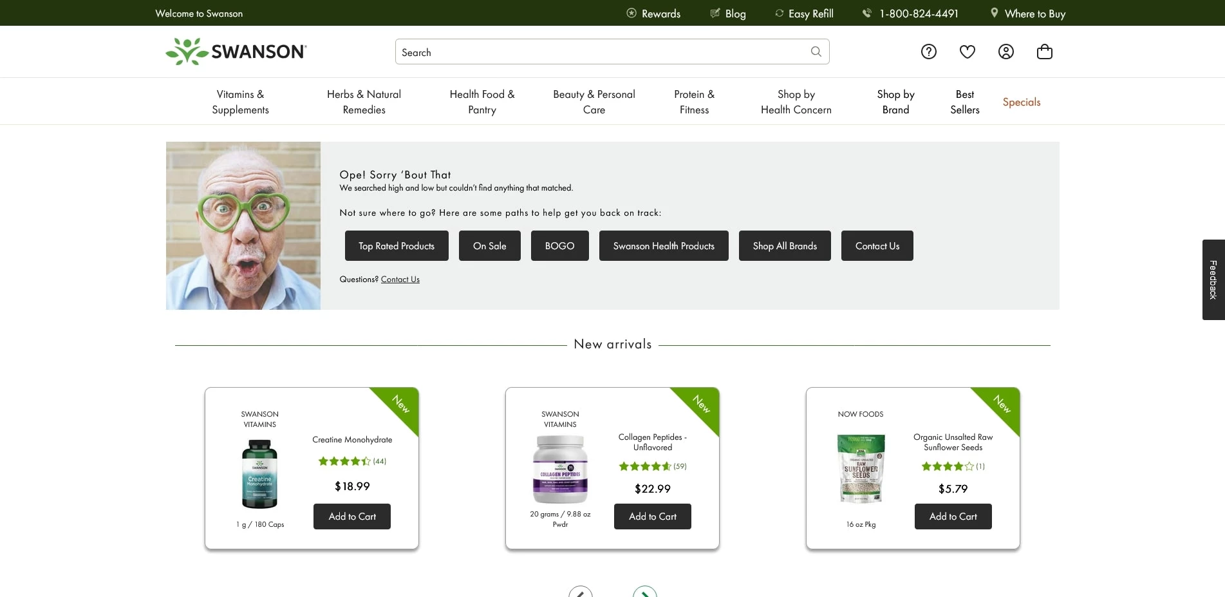This screenshot has height=597, width=1225.
Task: Click the Swanson logo
Action: coord(236,51)
